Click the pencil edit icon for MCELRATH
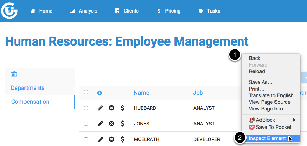The image size is (307, 146). tap(100, 139)
